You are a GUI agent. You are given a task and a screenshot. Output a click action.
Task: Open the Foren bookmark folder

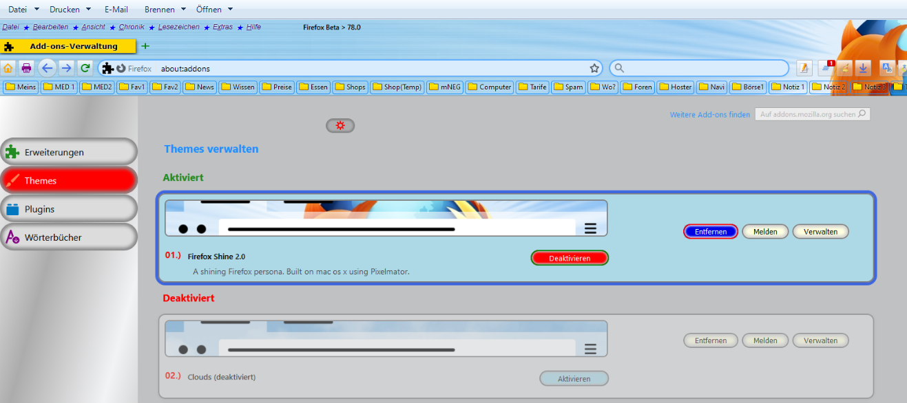pos(637,87)
